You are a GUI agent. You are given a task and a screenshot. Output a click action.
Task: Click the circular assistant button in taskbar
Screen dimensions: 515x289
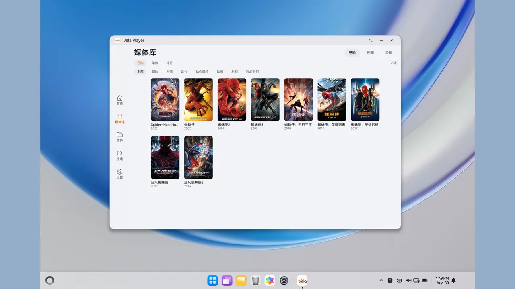(49, 281)
